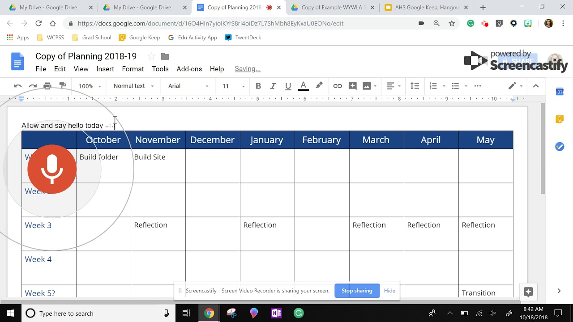This screenshot has width=573, height=322.
Task: Expand the editing mode dropdown arrow
Action: point(521,86)
